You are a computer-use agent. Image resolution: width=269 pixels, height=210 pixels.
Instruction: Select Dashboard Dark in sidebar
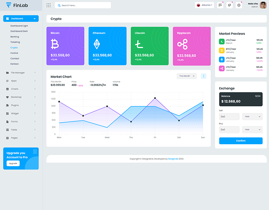tap(19, 31)
